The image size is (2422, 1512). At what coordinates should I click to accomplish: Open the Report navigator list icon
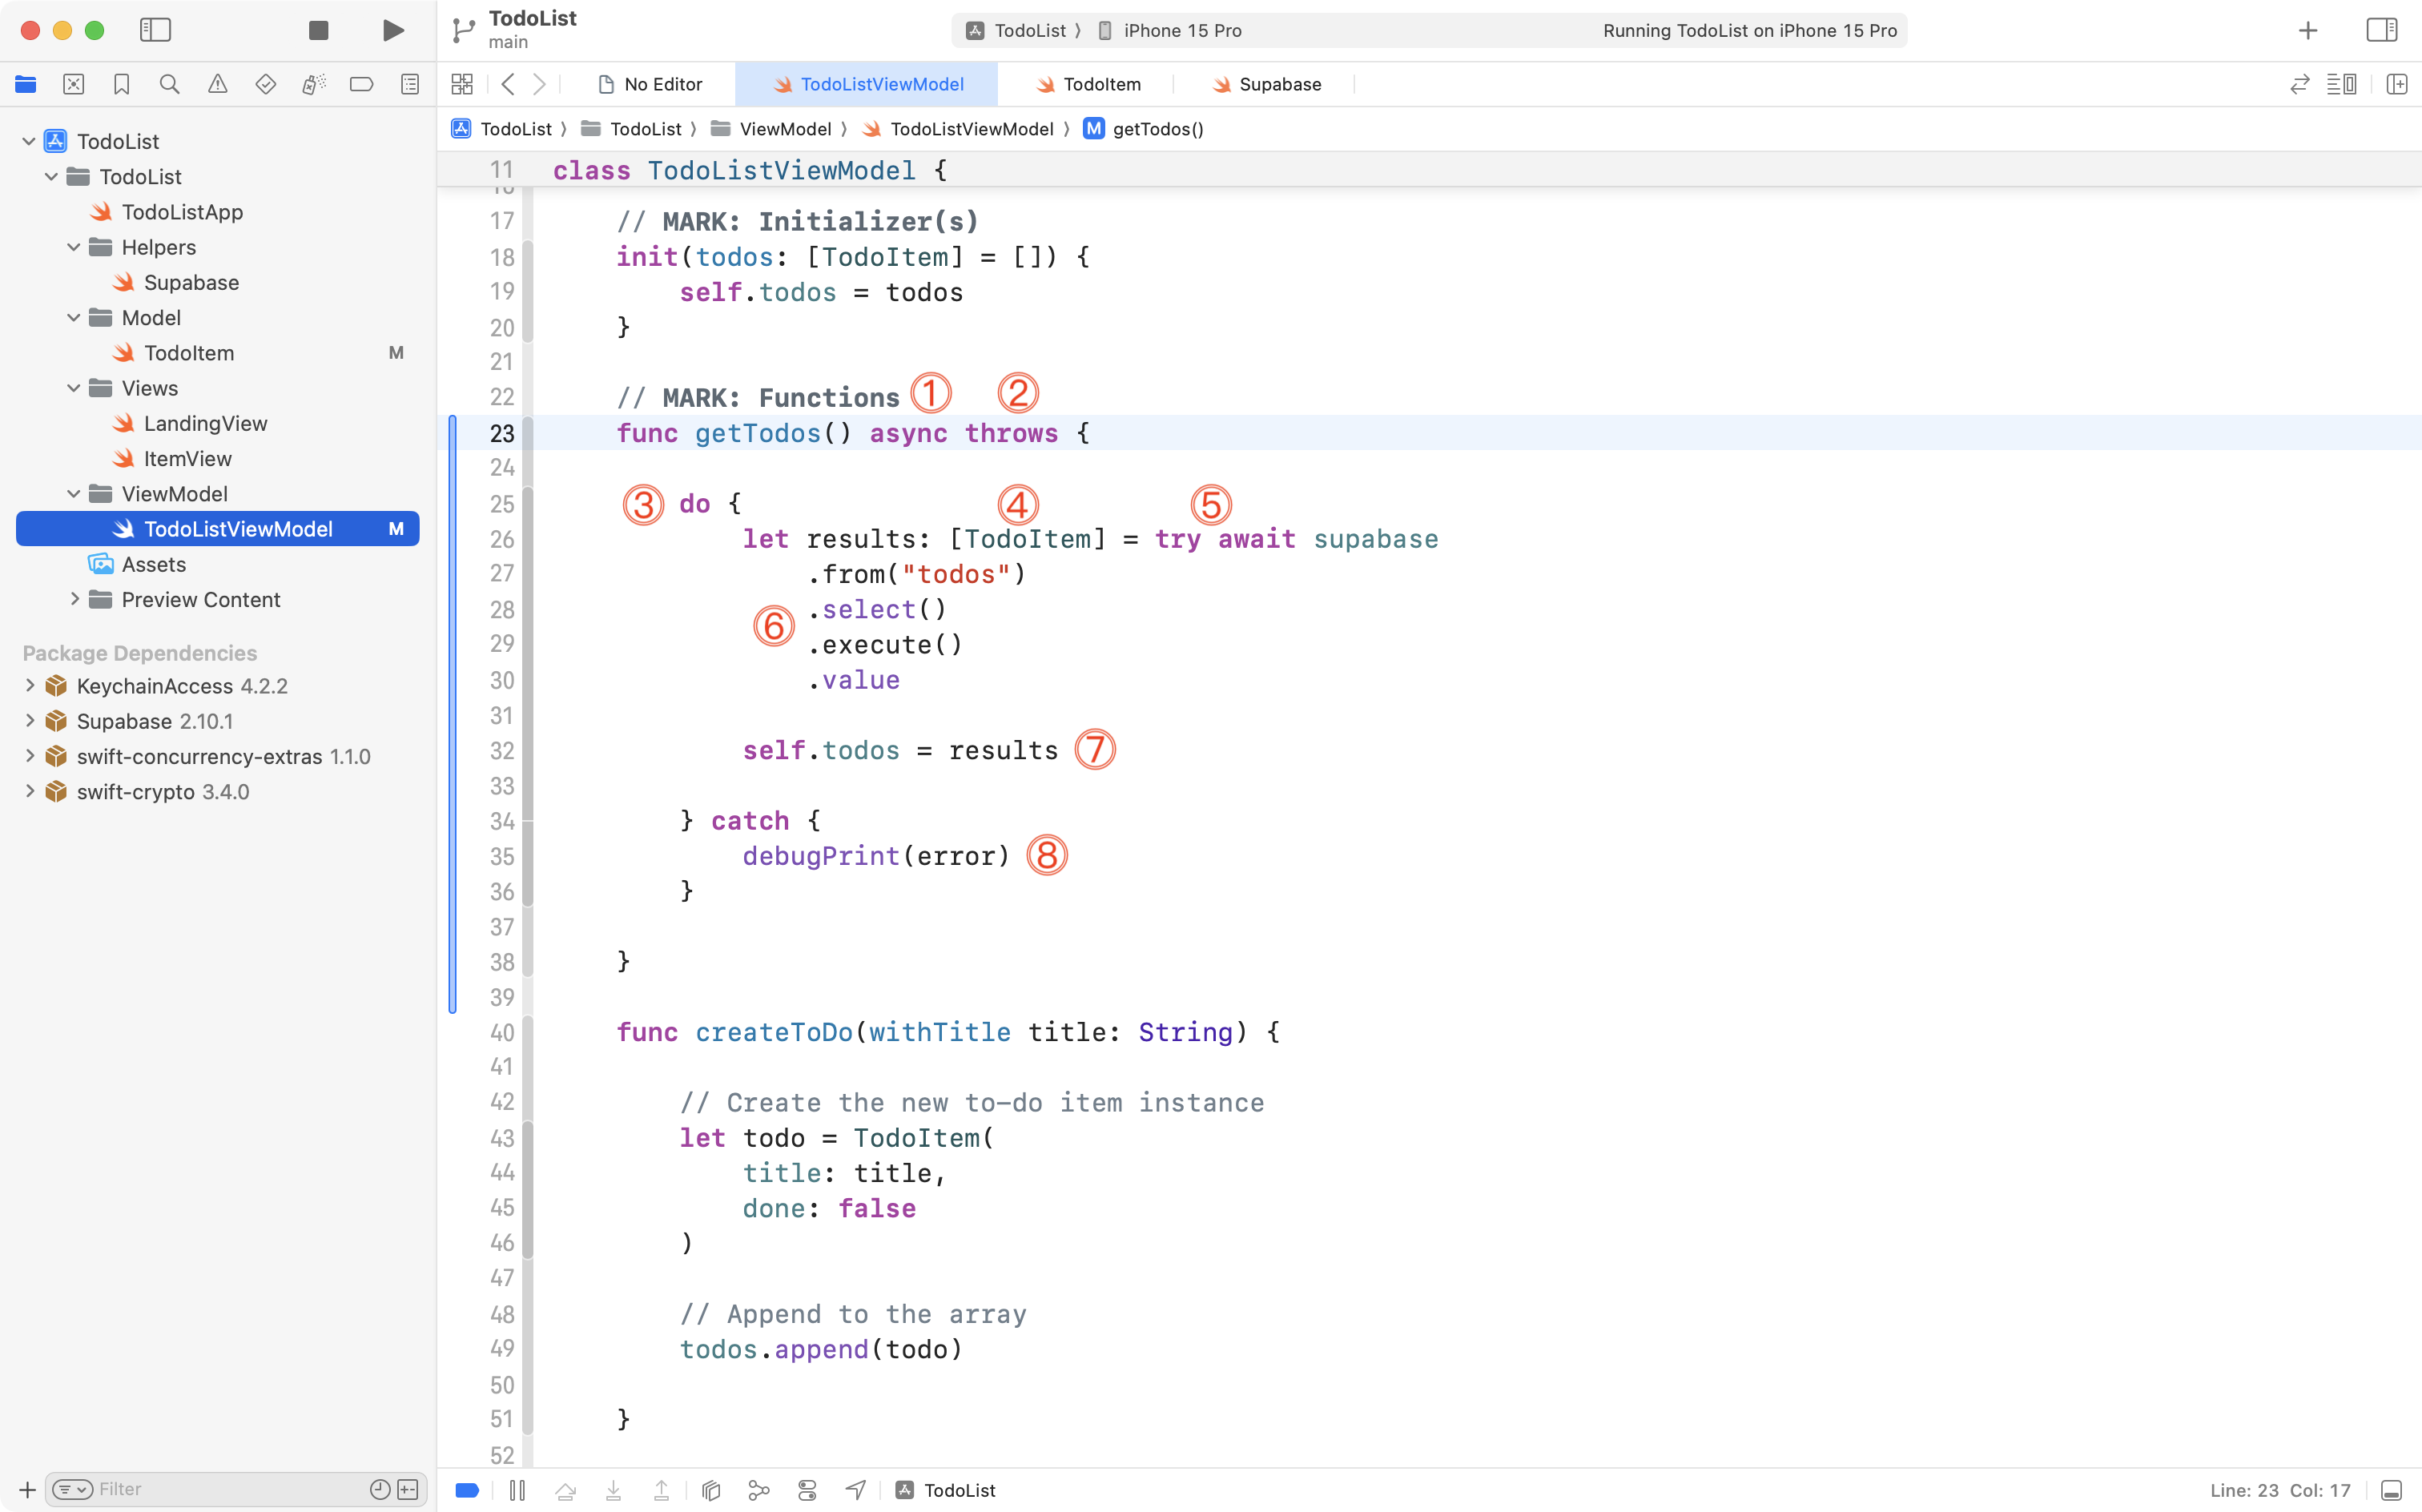pos(410,84)
